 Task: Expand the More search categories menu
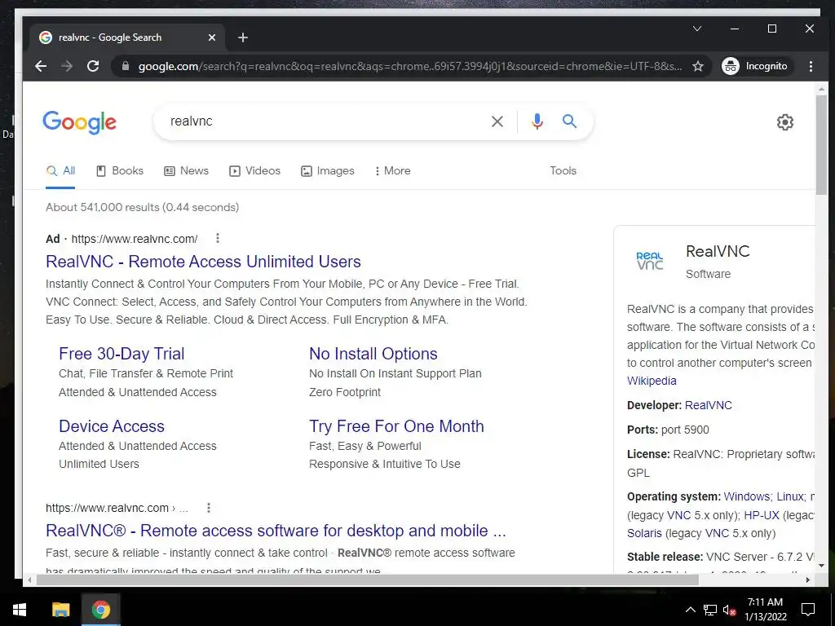pos(392,171)
